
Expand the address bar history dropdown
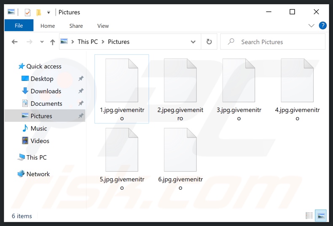193,42
